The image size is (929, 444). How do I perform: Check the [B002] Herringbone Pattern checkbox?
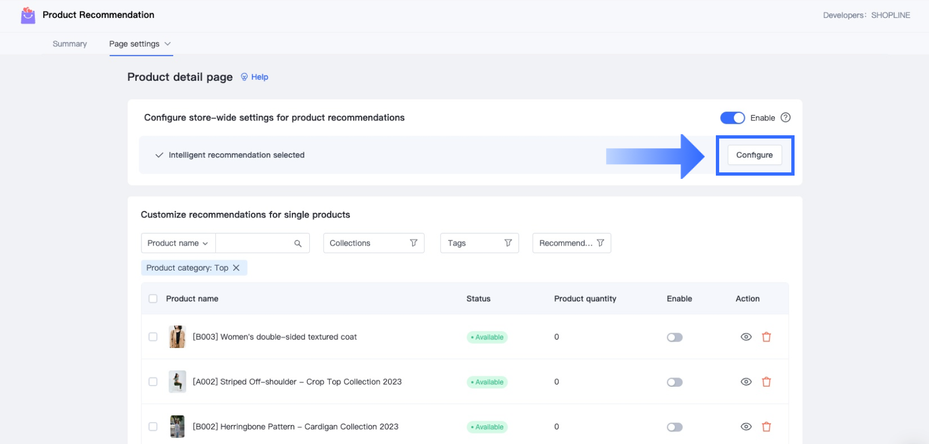[x=153, y=427]
